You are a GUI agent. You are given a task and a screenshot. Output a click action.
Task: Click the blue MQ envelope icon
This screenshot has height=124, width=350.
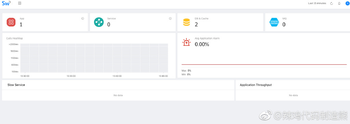(x=274, y=22)
